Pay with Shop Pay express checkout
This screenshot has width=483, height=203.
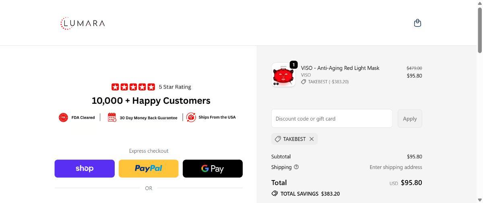(x=85, y=168)
